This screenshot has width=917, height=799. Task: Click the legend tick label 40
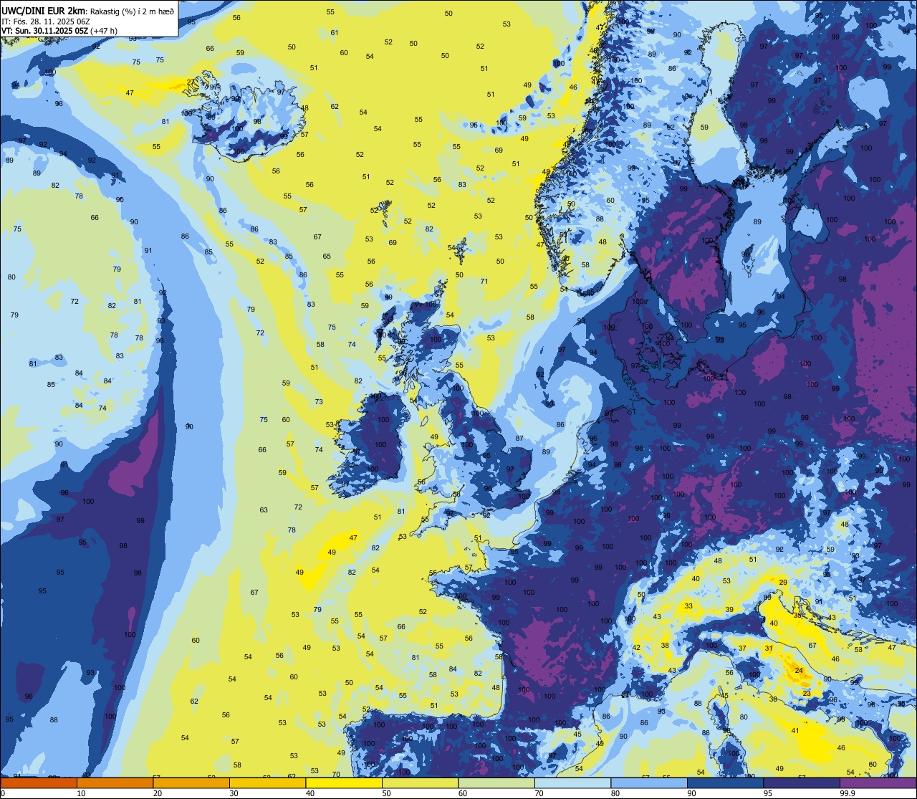click(309, 793)
